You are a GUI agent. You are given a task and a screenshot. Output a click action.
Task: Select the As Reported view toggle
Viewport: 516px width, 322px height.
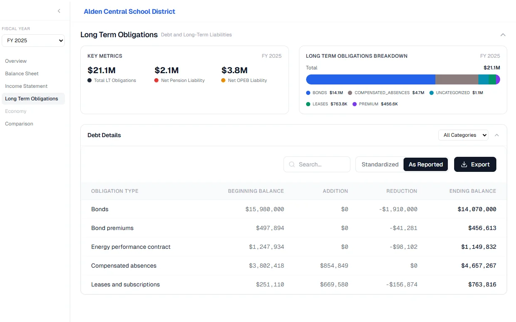425,164
